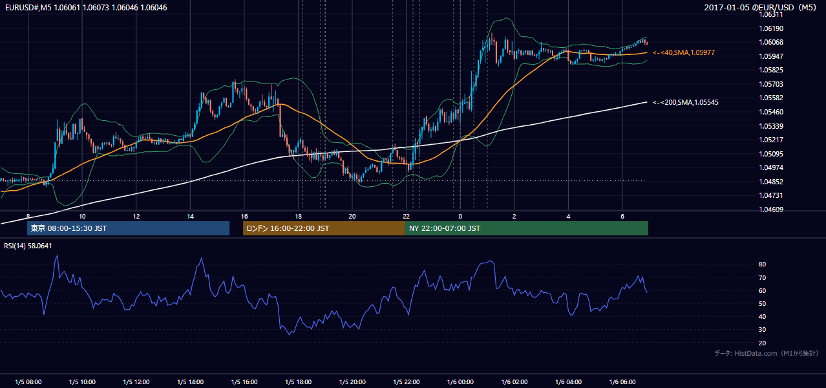Viewport: 826px width, 388px height.
Task: Click the London 16:00-22:00 JST session bar
Action: coord(324,228)
